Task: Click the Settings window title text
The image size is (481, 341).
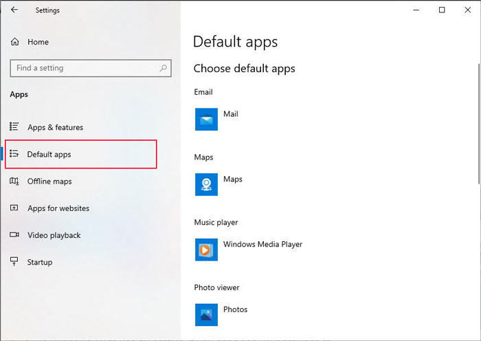Action: (47, 10)
